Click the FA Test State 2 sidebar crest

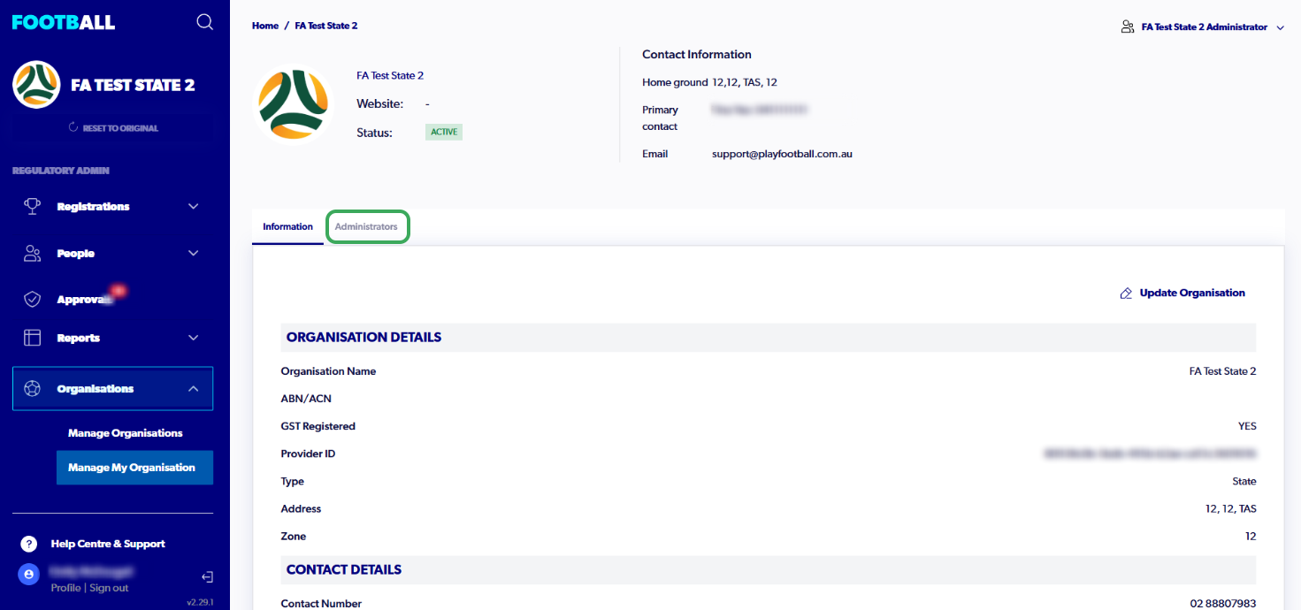pos(35,84)
